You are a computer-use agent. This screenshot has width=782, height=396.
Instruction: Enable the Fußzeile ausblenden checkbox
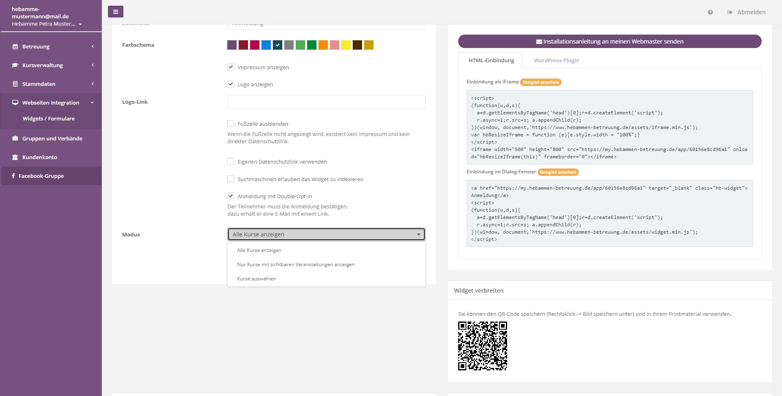click(231, 124)
